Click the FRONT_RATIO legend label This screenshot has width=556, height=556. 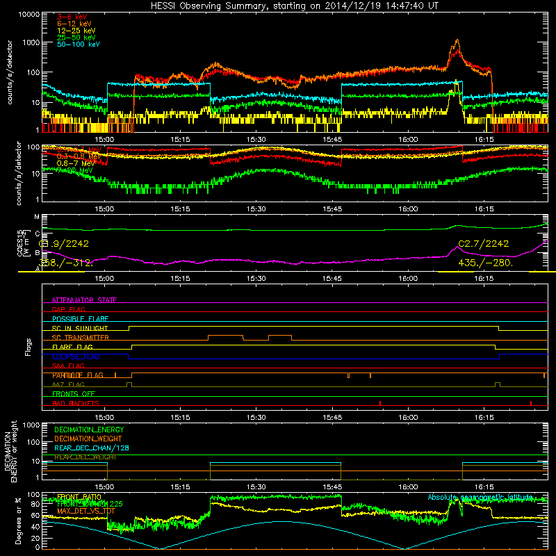pyautogui.click(x=79, y=497)
